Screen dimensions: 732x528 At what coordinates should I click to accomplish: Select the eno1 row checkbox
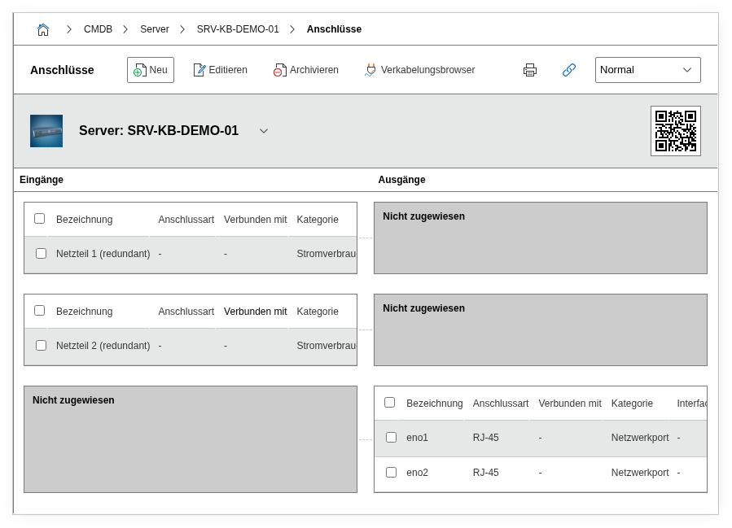[x=391, y=438]
